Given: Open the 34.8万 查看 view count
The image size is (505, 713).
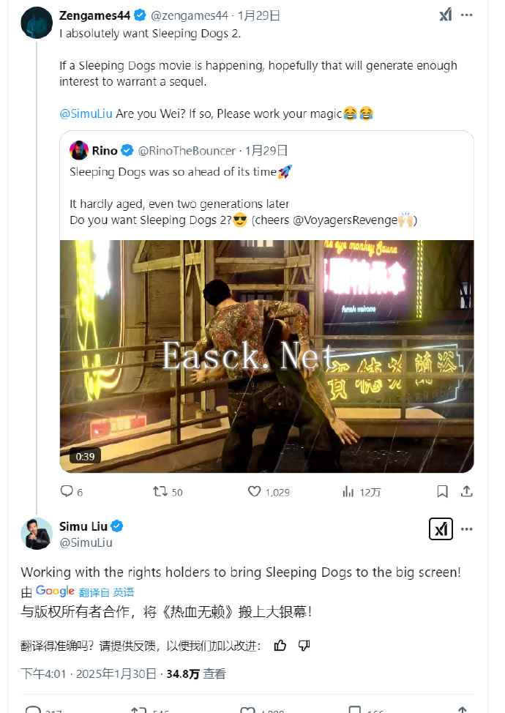Looking at the screenshot, I should [196, 673].
